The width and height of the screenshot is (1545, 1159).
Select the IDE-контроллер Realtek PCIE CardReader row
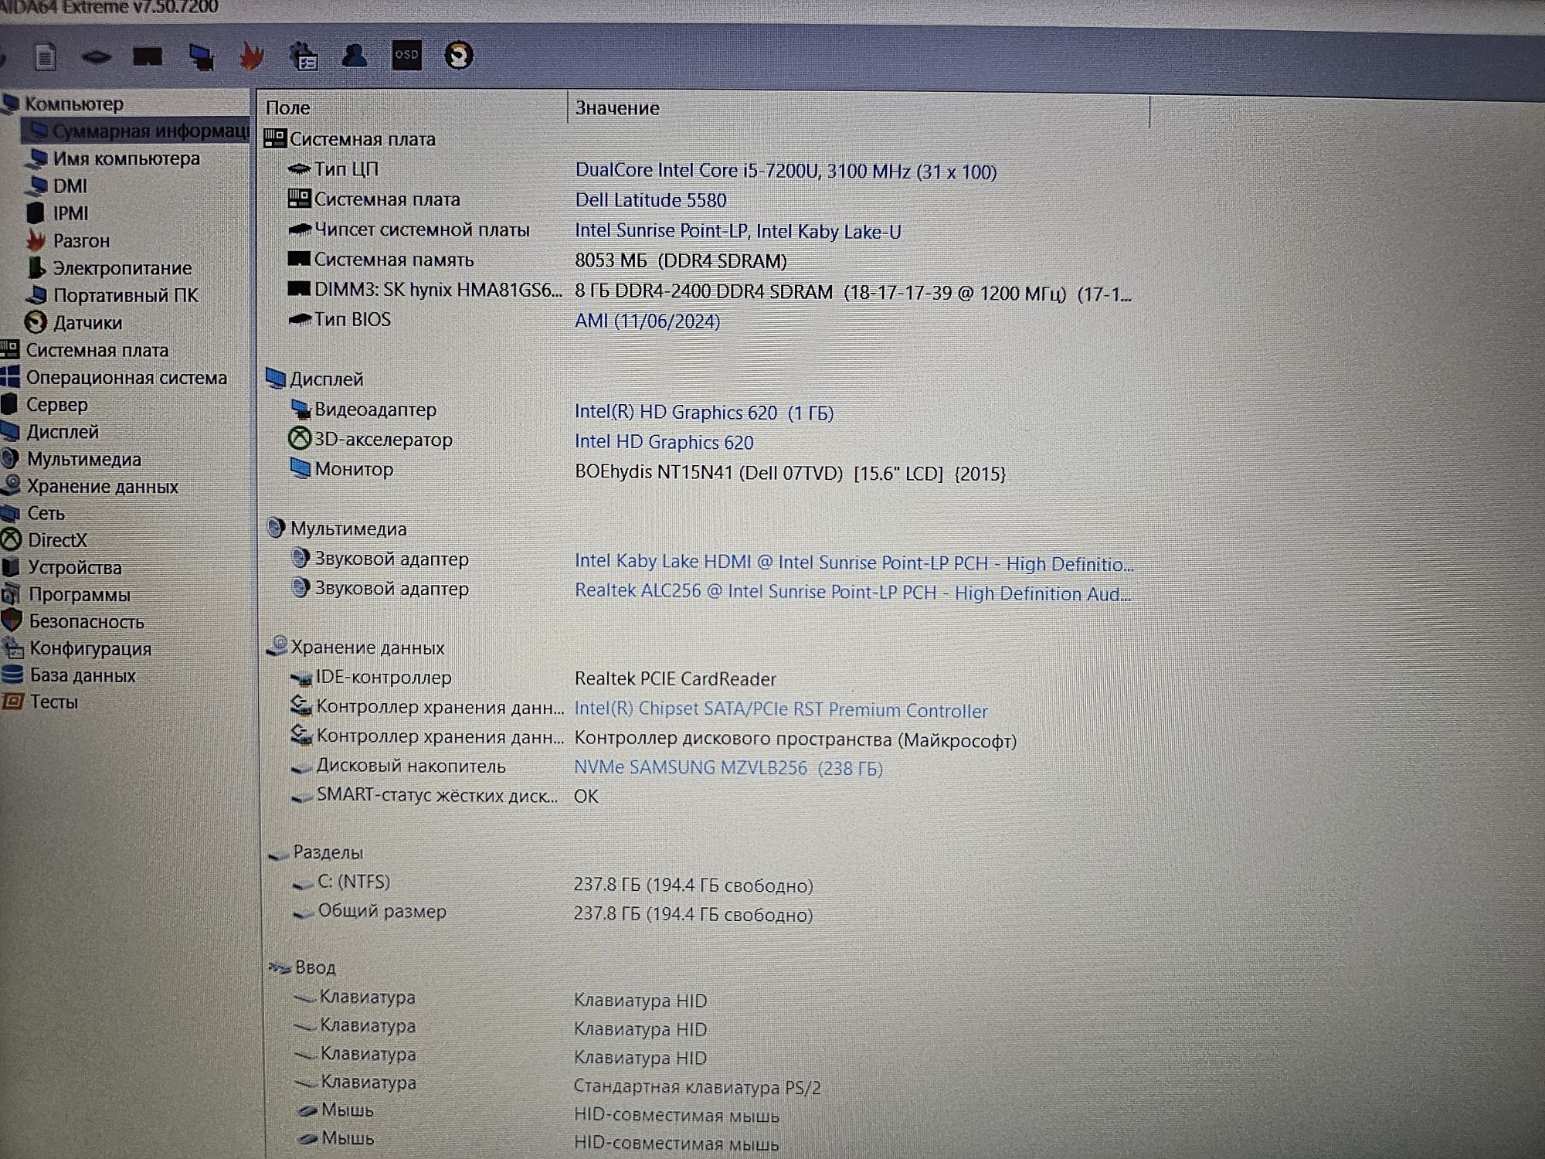pyautogui.click(x=532, y=678)
